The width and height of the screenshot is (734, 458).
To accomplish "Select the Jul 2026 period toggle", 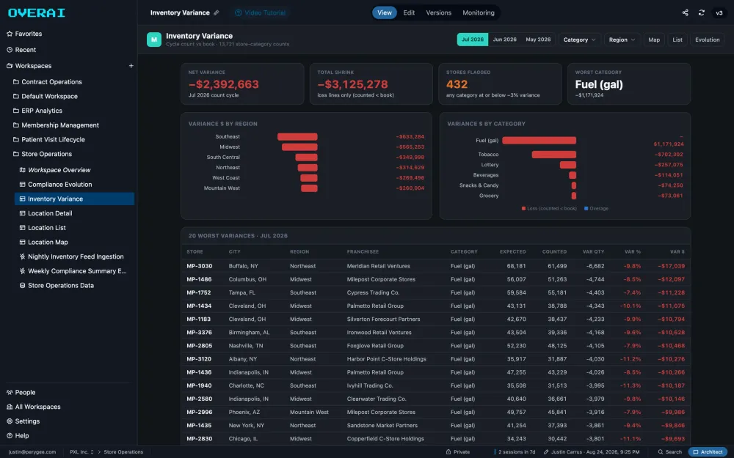I will (x=472, y=40).
